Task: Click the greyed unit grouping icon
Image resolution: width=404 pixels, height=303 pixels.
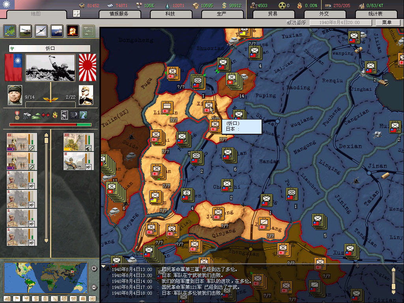Action: (x=89, y=31)
